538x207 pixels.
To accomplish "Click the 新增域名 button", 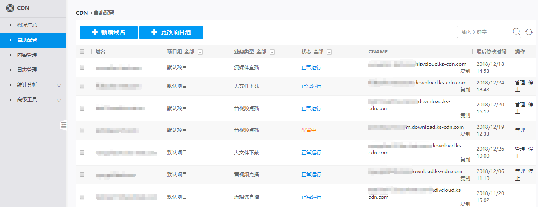I will coord(108,32).
